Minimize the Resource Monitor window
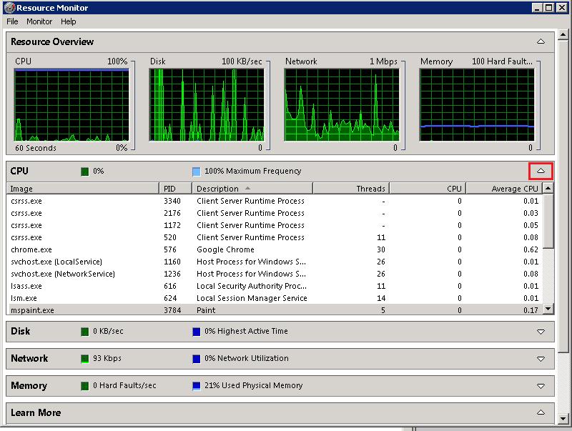 [536, 8]
